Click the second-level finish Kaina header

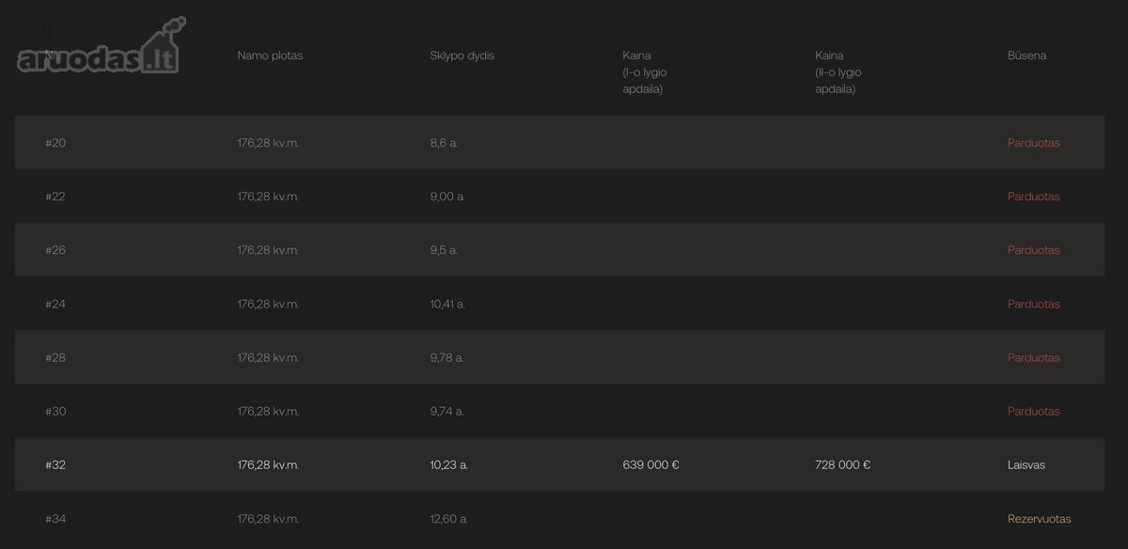838,72
